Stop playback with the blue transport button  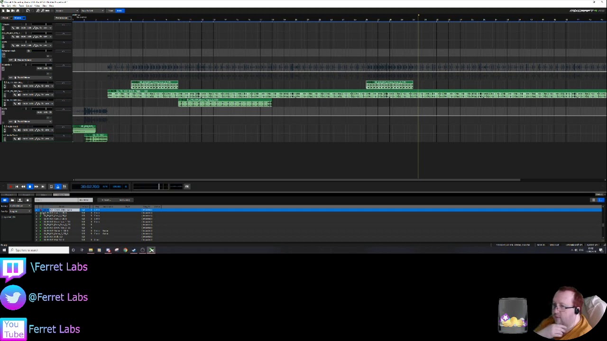[29, 187]
